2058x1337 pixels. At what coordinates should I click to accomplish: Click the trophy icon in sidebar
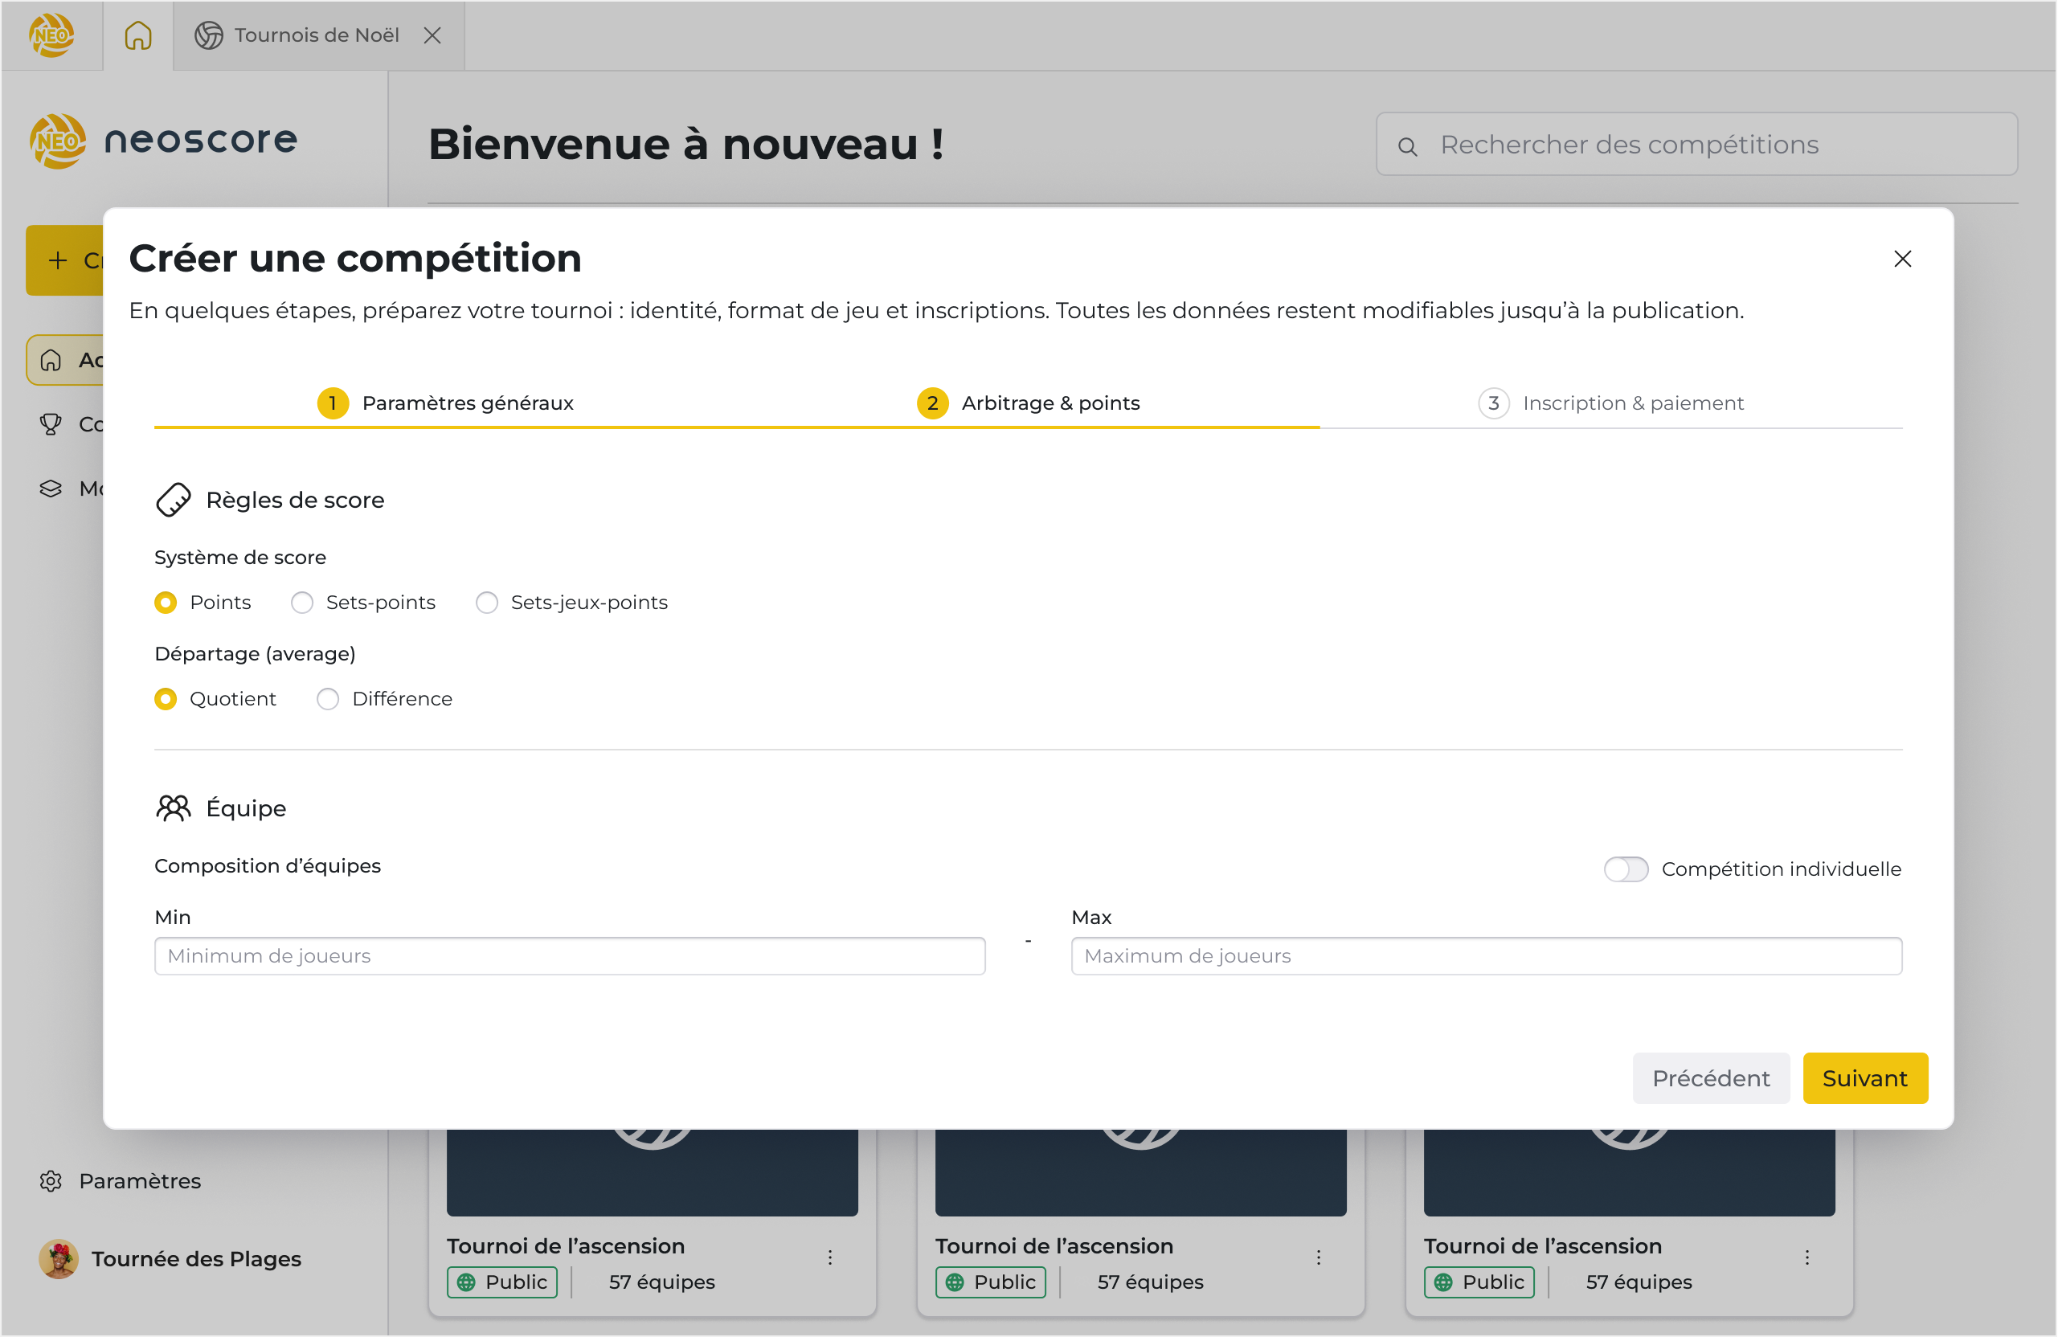point(51,423)
